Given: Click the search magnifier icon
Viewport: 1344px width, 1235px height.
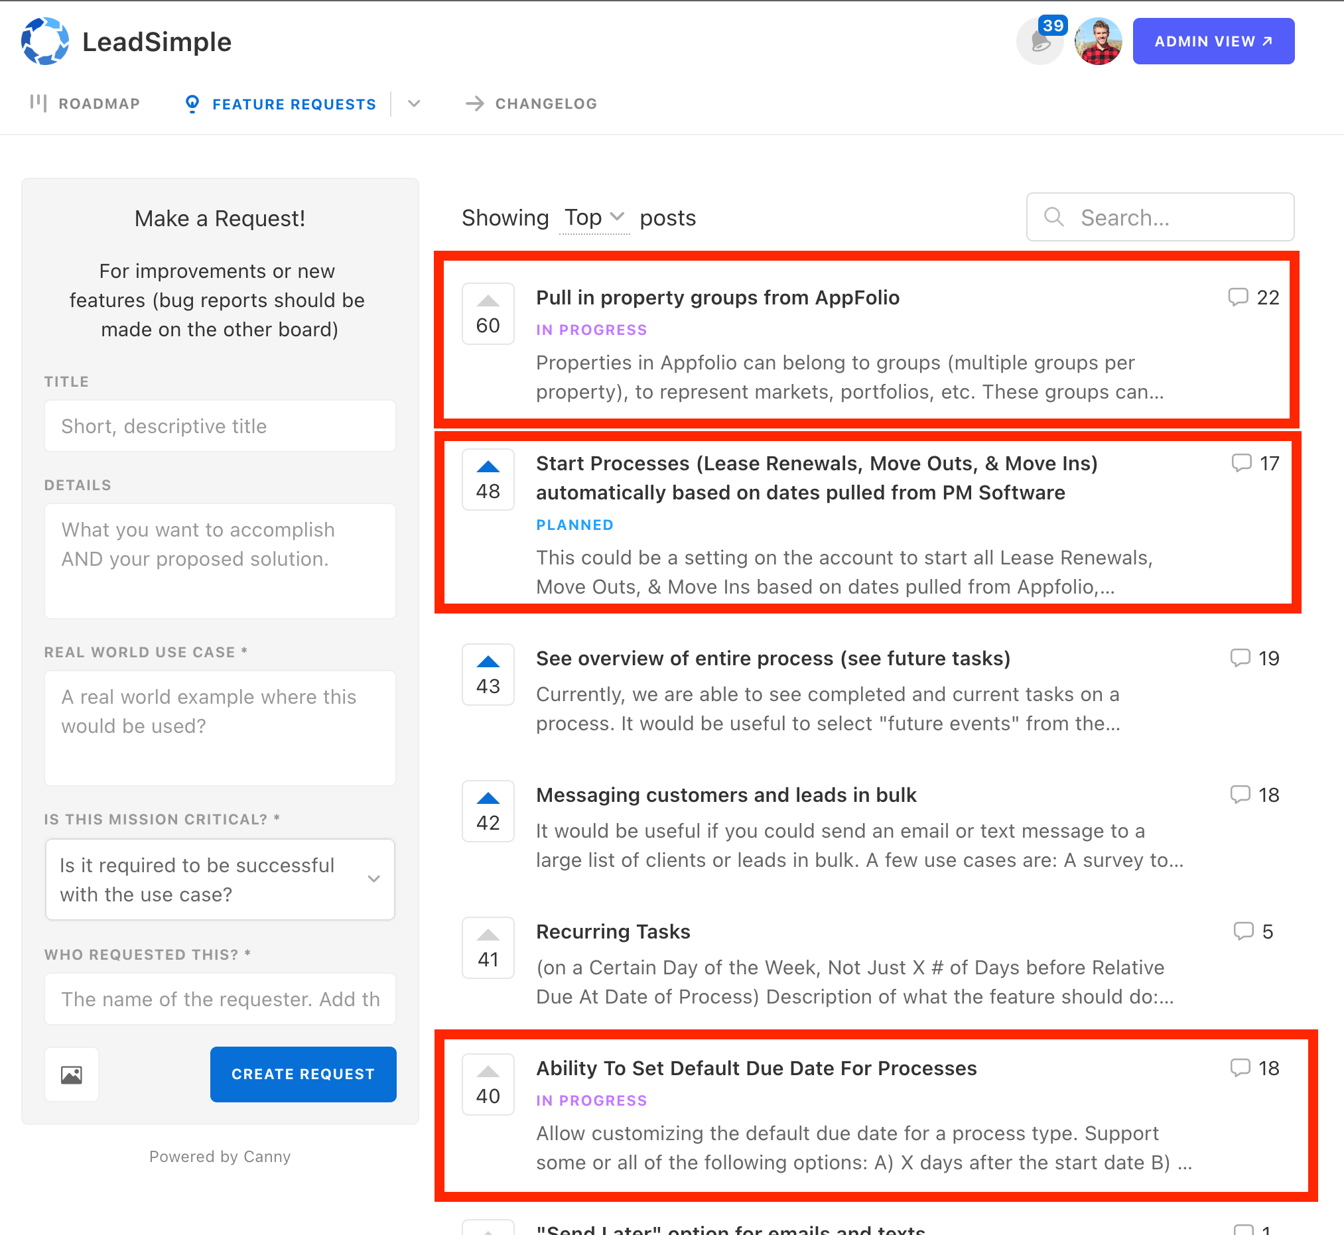Looking at the screenshot, I should click(1053, 216).
